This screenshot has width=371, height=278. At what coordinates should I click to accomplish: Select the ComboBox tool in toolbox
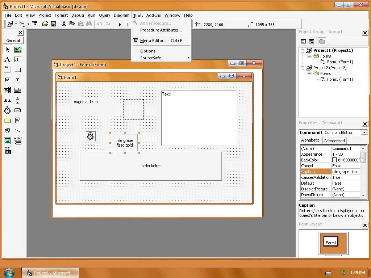click(8, 90)
